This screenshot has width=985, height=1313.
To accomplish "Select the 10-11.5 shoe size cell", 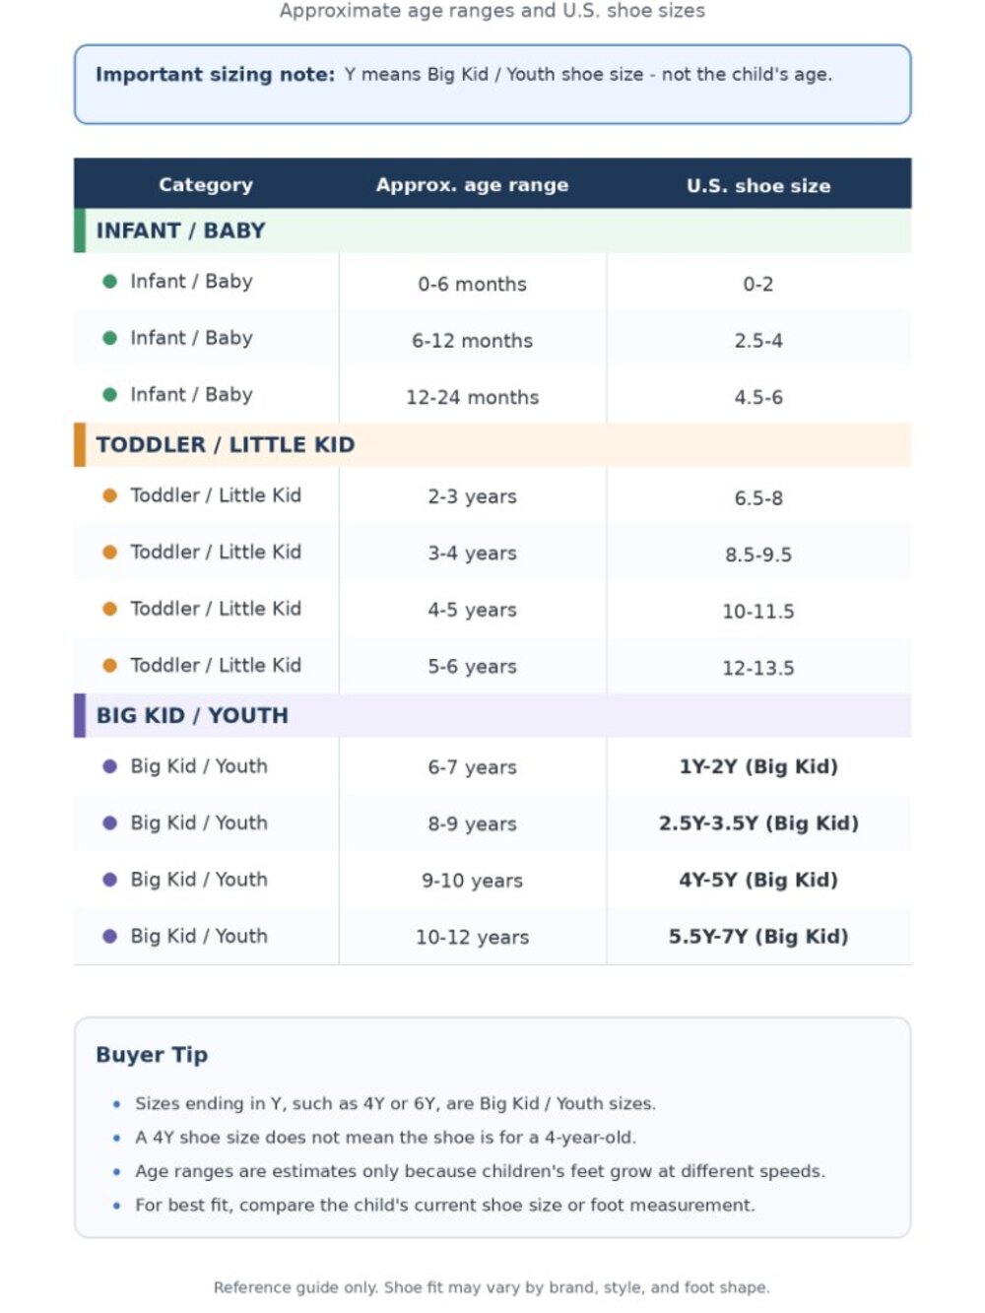I will [758, 611].
